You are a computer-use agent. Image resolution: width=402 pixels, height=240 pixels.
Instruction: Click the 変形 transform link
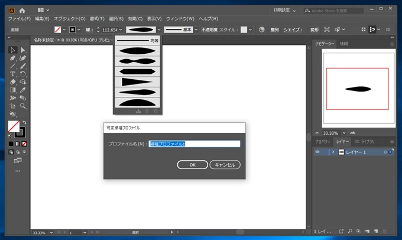click(x=315, y=30)
